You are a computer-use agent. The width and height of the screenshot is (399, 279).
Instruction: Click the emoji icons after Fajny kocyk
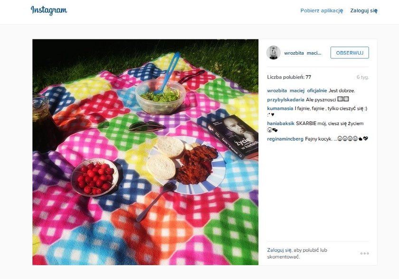[x=352, y=139]
